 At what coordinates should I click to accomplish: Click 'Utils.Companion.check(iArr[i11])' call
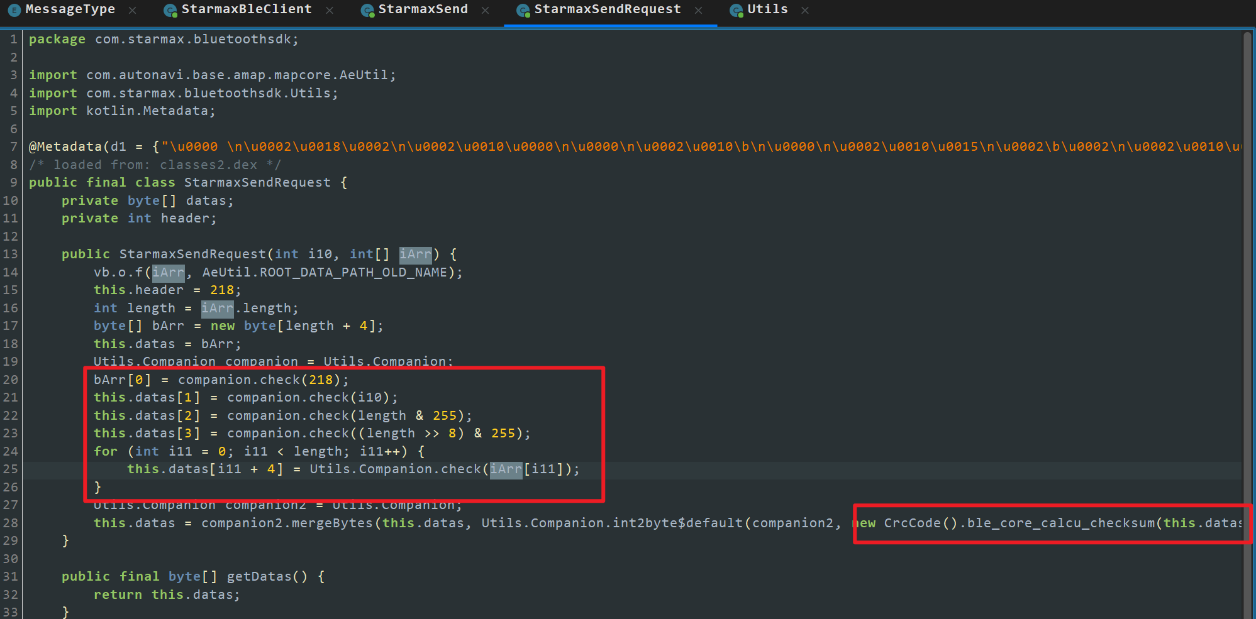[440, 469]
